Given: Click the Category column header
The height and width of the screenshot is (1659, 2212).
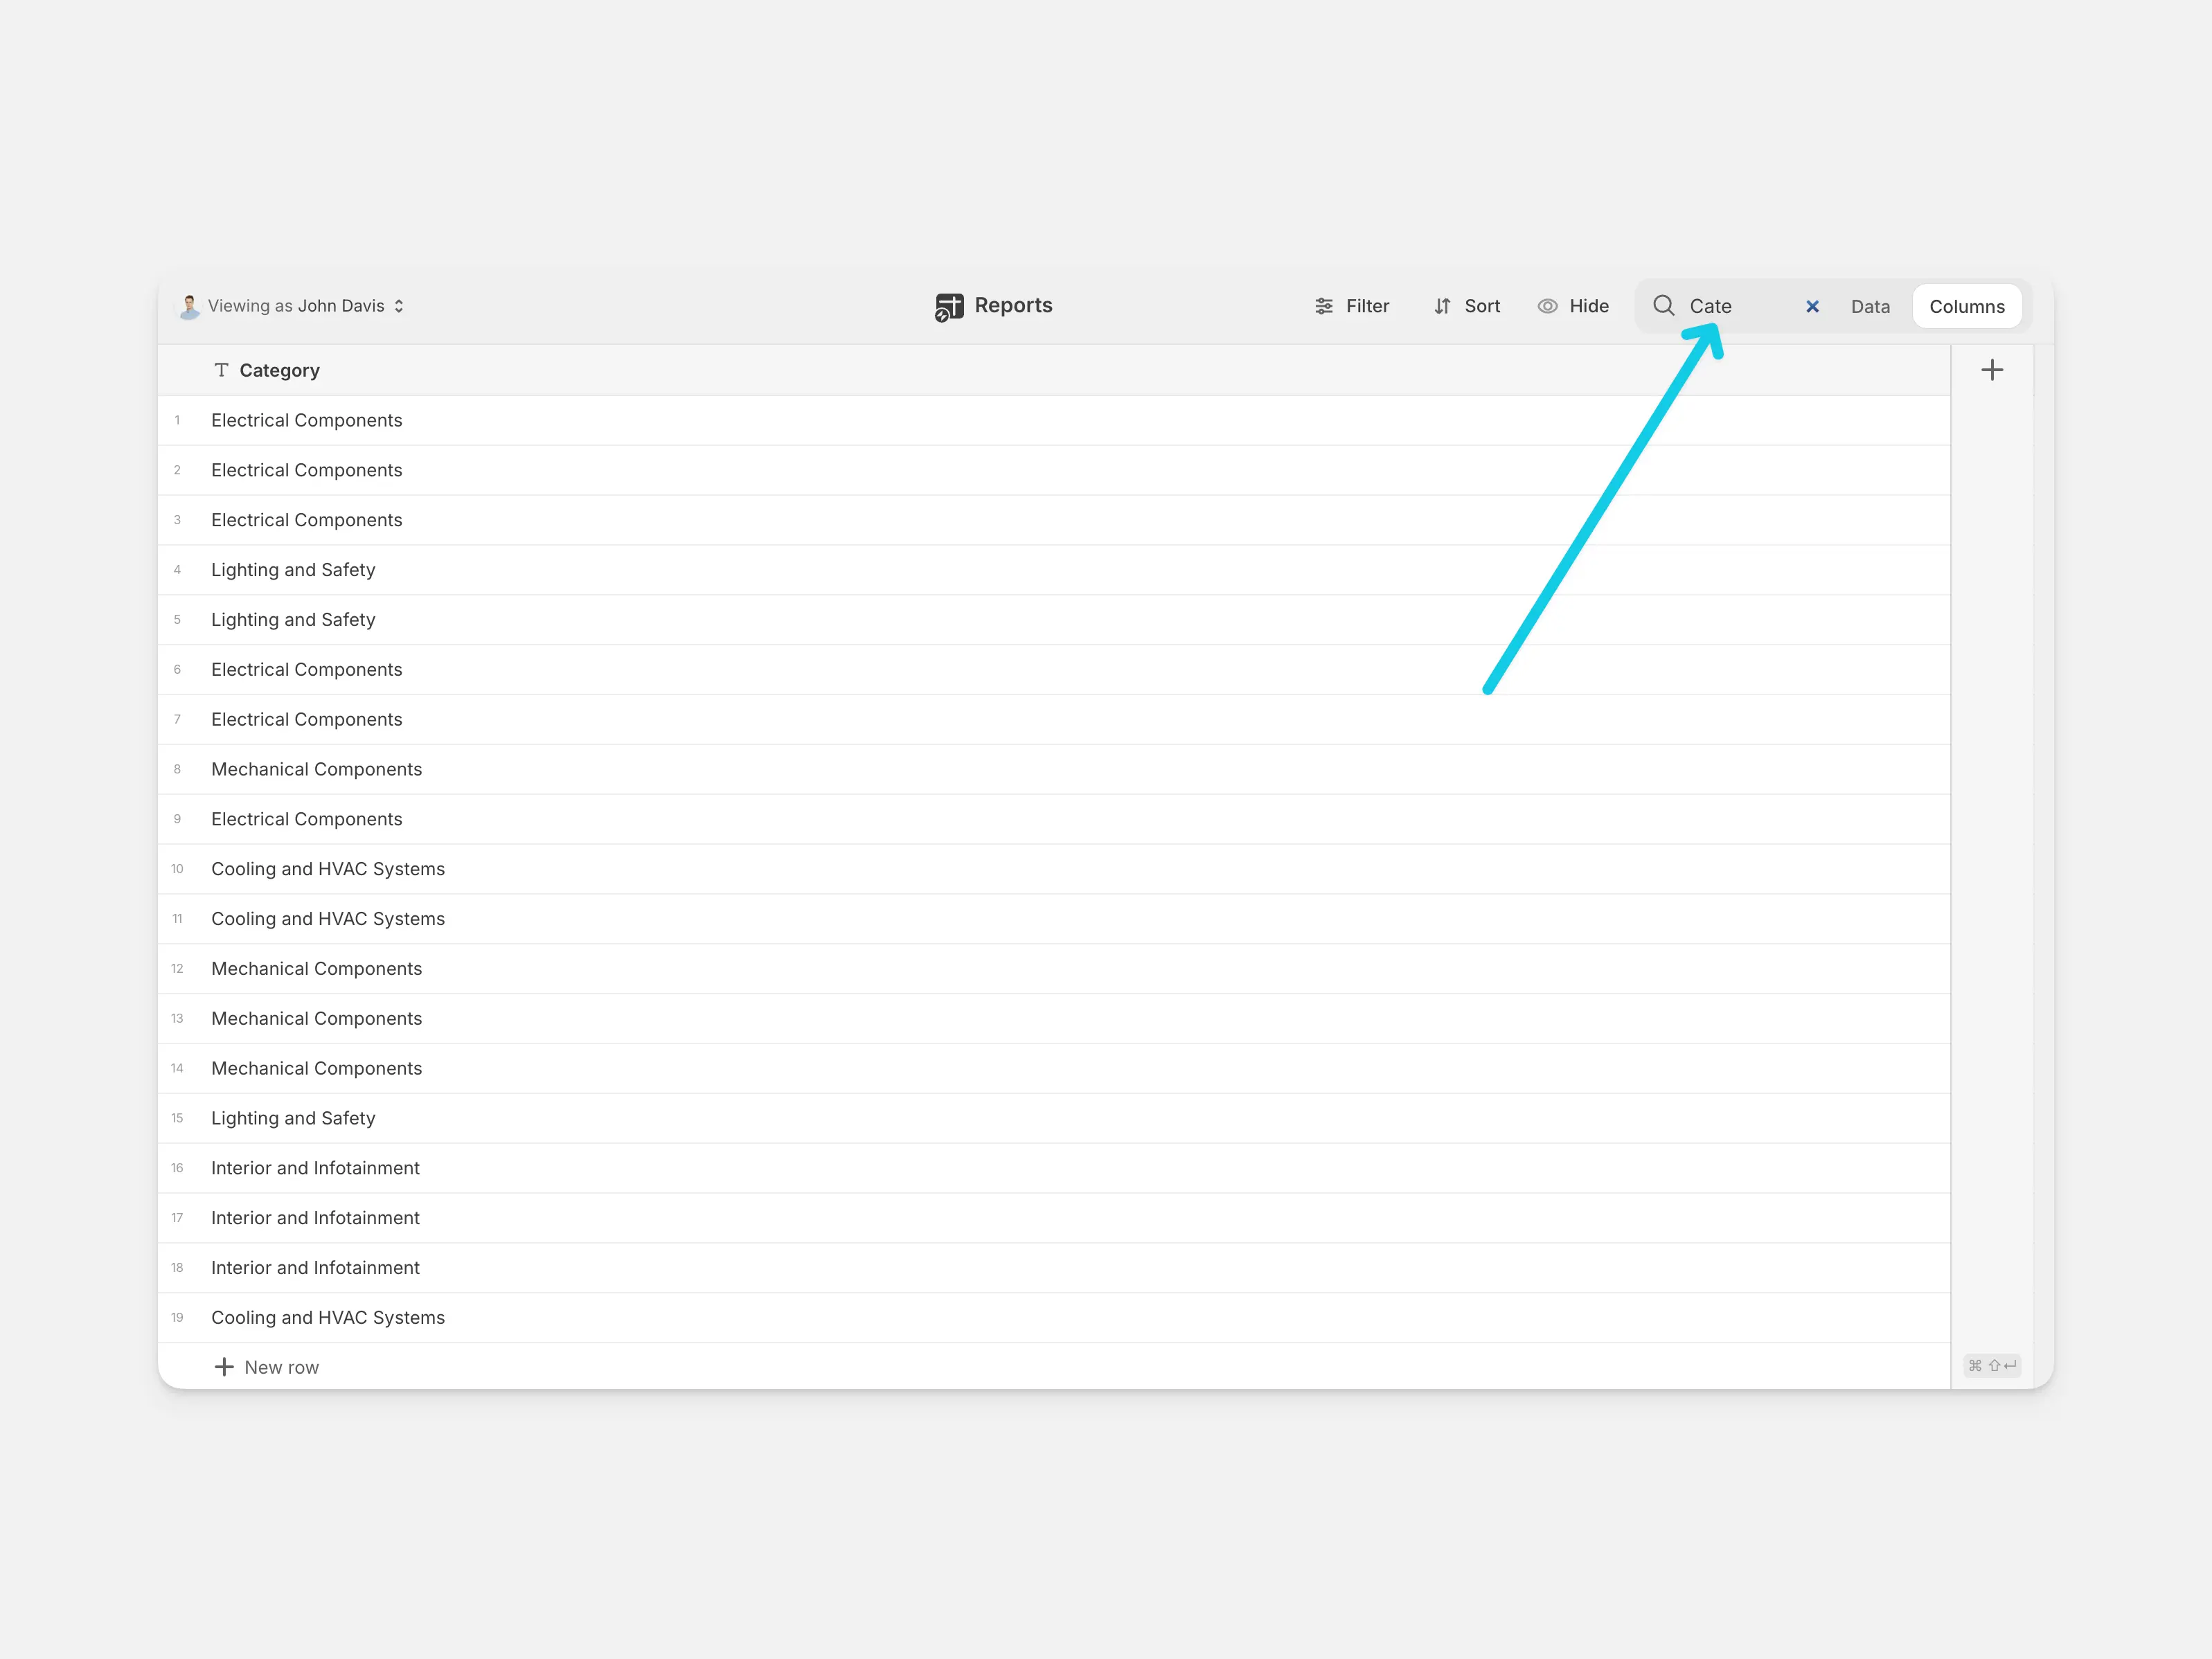Looking at the screenshot, I should [1054, 370].
